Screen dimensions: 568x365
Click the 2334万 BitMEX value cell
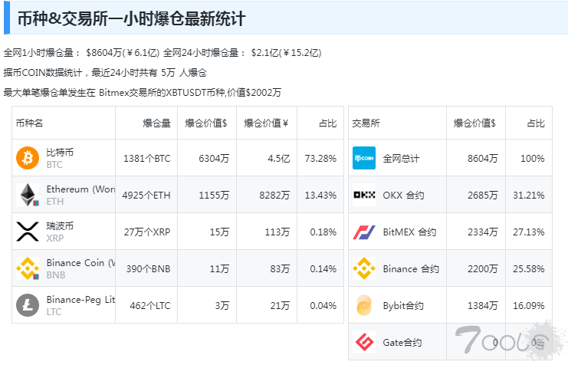[x=482, y=232]
